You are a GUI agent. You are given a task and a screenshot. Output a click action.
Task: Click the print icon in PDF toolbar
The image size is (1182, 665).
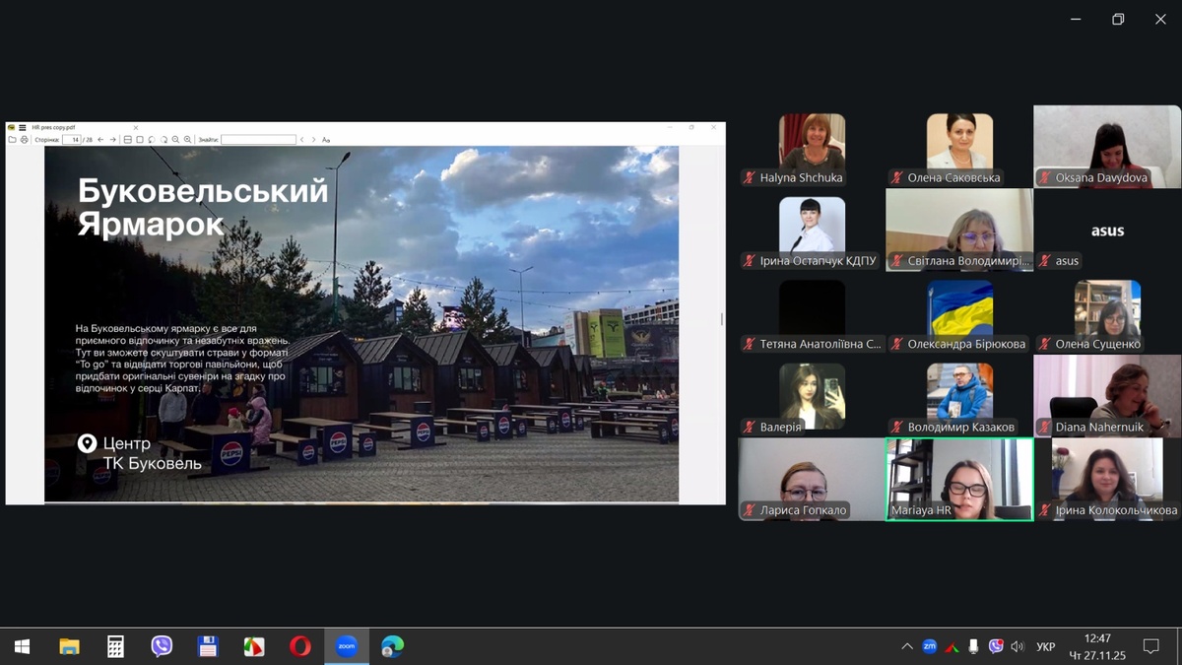click(x=25, y=140)
